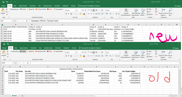The width and height of the screenshot is (182, 97).
Task: Open Bul ve Seç in march window
Action: coord(170,12)
